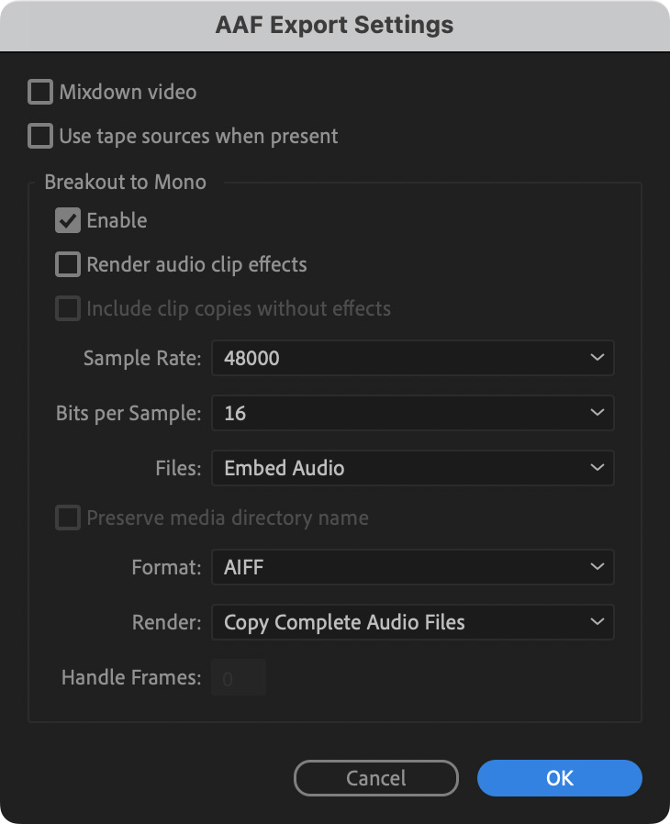Check Use tape sources when present
The width and height of the screenshot is (670, 824).
click(x=40, y=136)
